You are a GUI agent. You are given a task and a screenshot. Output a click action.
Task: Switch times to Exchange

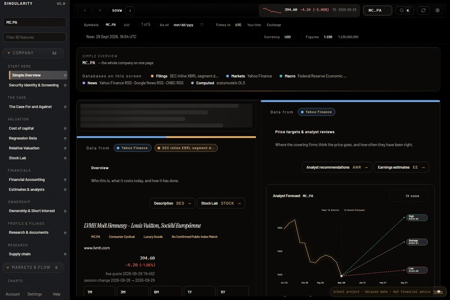tap(274, 25)
